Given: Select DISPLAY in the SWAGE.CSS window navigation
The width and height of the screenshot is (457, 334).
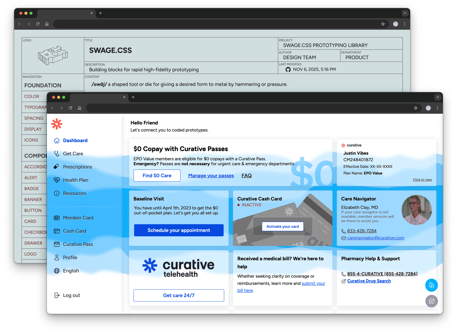Looking at the screenshot, I should pyautogui.click(x=33, y=129).
